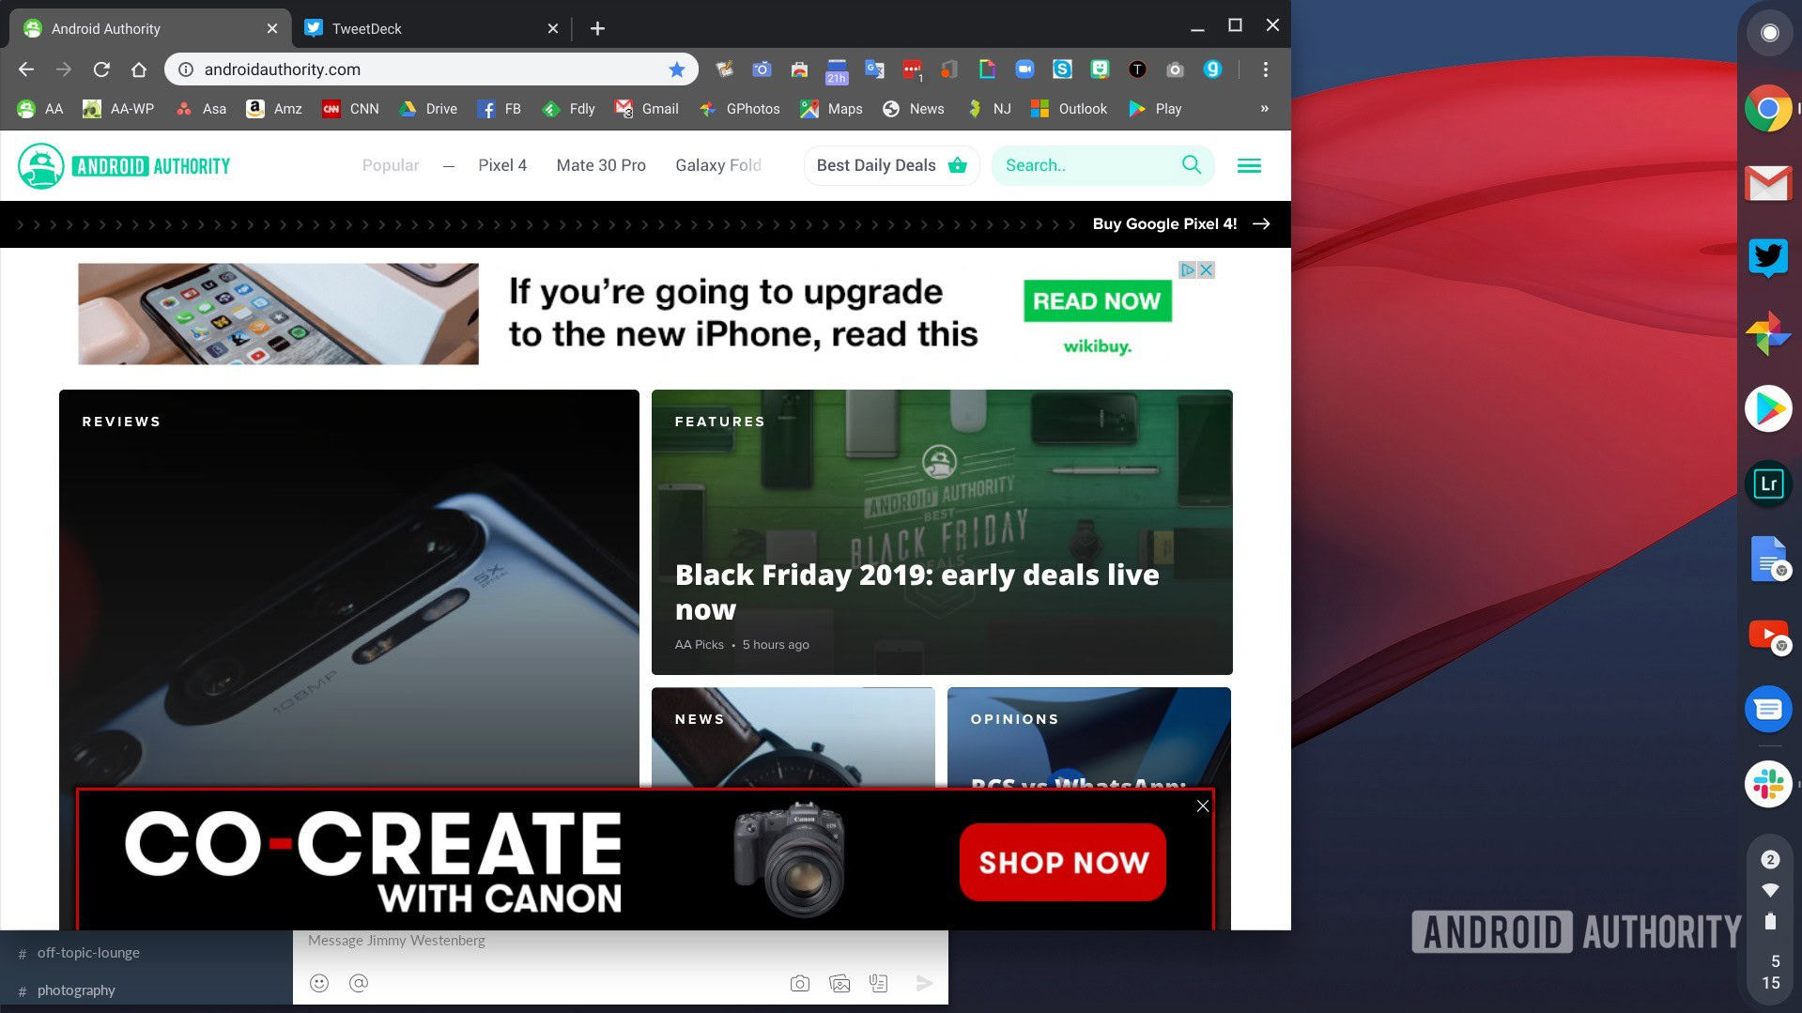This screenshot has width=1802, height=1013.
Task: Launch YouTube from the shelf
Action: point(1768,636)
